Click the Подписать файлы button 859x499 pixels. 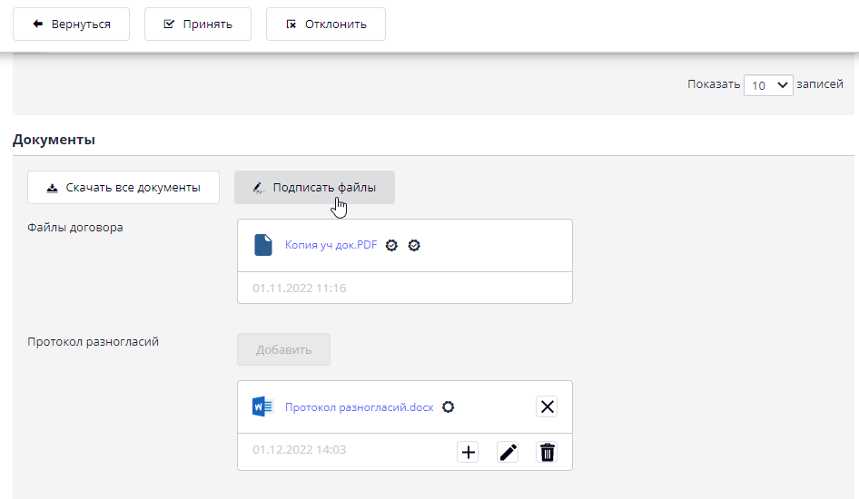(x=314, y=188)
